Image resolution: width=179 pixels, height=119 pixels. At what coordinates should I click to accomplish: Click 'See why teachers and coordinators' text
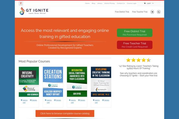pyautogui.click(x=138, y=74)
